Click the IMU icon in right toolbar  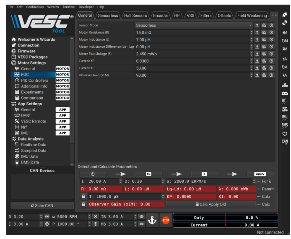[285, 117]
